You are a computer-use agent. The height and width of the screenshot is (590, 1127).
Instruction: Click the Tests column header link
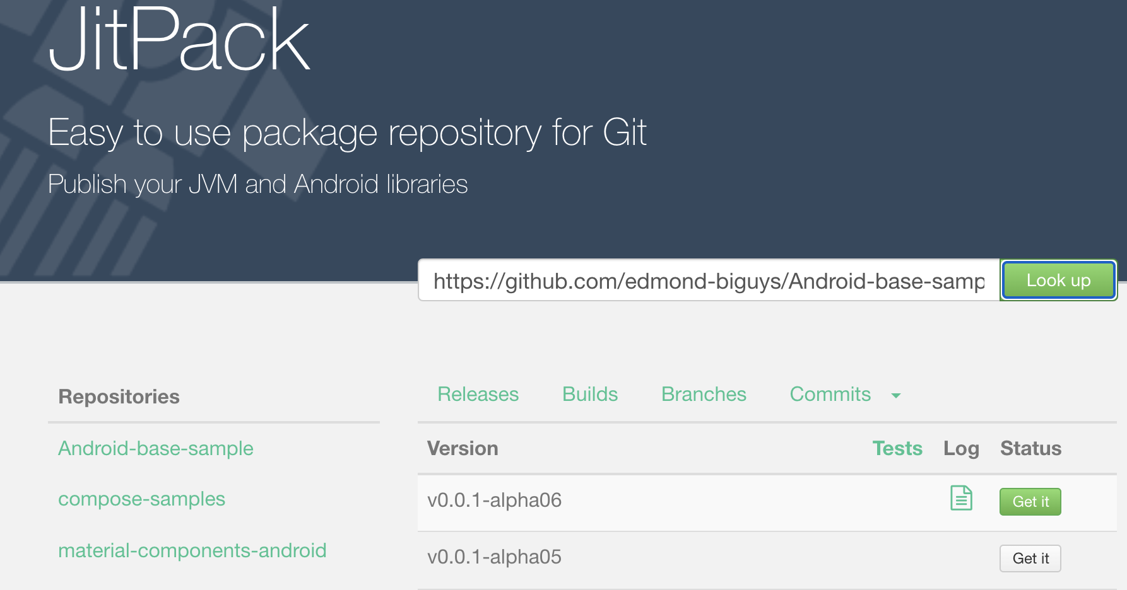click(897, 448)
